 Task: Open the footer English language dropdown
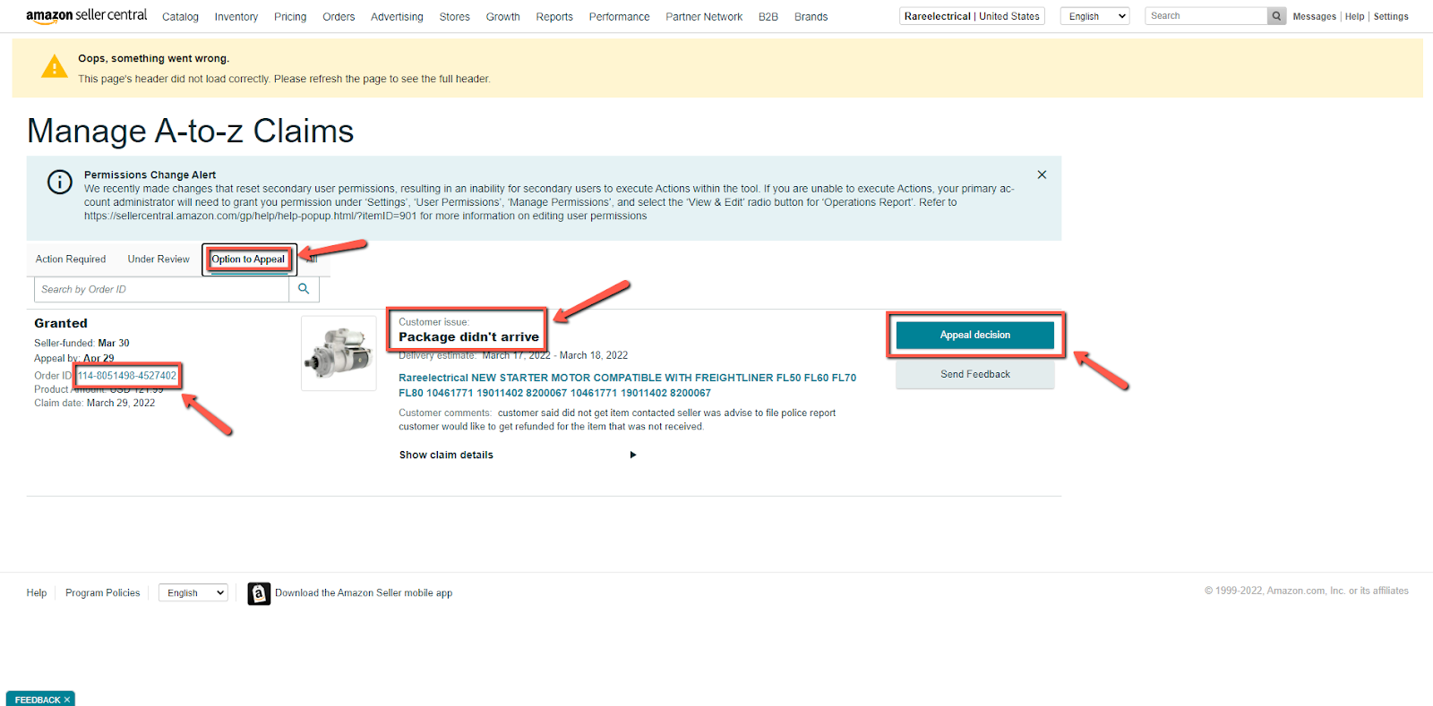coord(193,592)
